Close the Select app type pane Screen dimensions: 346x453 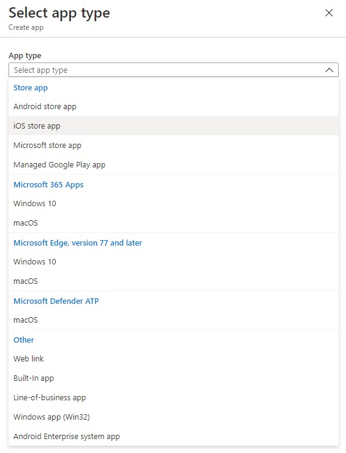point(328,13)
